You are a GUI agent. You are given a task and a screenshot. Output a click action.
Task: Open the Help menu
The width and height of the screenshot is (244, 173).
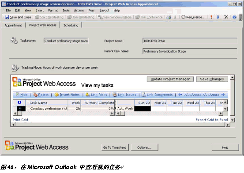click(x=116, y=11)
